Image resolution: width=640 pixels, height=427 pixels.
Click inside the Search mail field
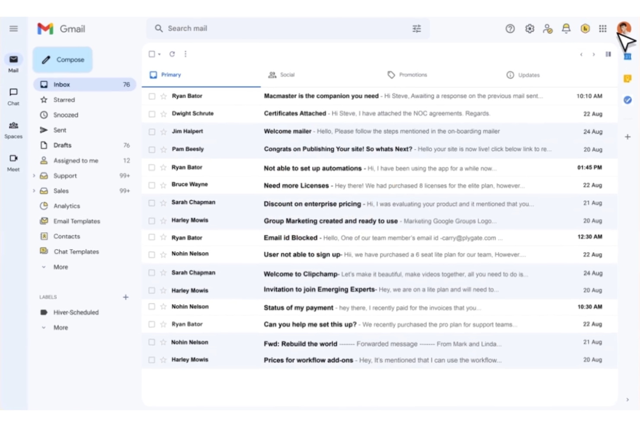(x=259, y=29)
